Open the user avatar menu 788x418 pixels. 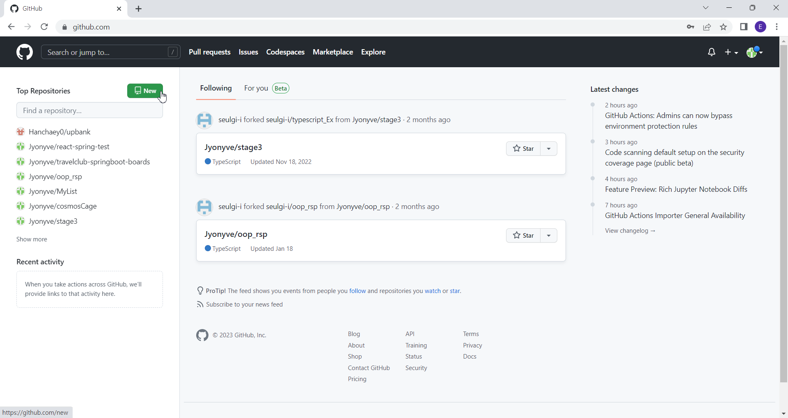(x=754, y=52)
